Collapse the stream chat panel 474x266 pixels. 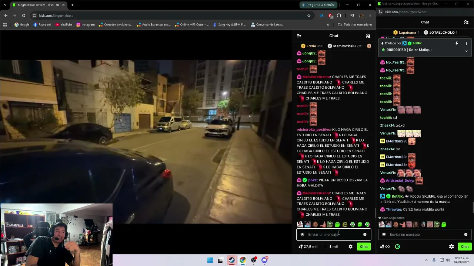point(299,36)
